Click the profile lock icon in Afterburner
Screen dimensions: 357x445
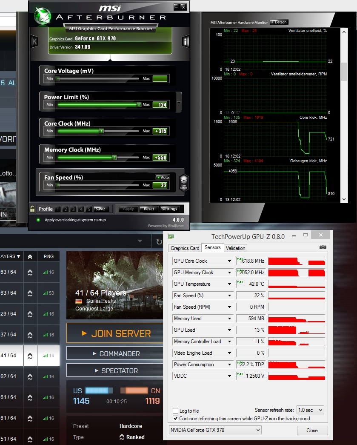(x=32, y=209)
